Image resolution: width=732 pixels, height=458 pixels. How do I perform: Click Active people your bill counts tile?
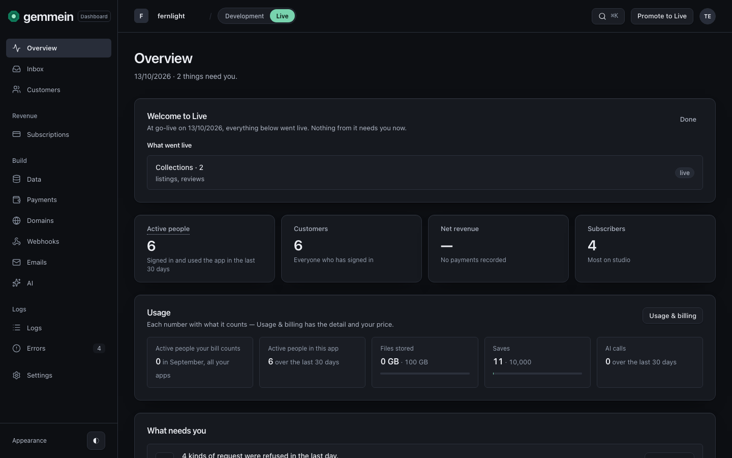pyautogui.click(x=200, y=362)
